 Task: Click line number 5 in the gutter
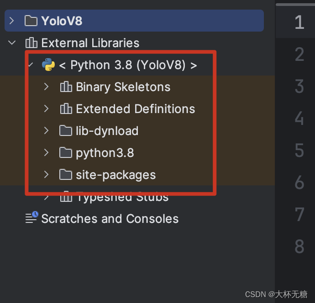[x=299, y=151]
